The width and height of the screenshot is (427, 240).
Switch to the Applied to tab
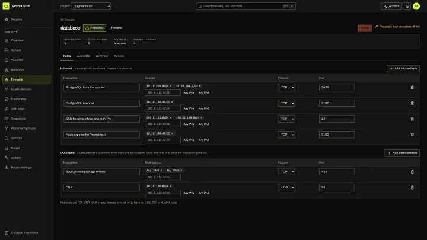point(83,56)
